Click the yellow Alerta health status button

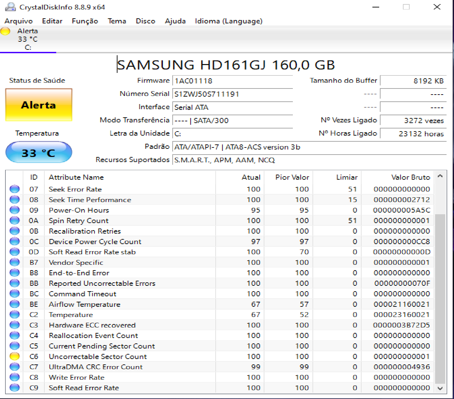click(39, 105)
